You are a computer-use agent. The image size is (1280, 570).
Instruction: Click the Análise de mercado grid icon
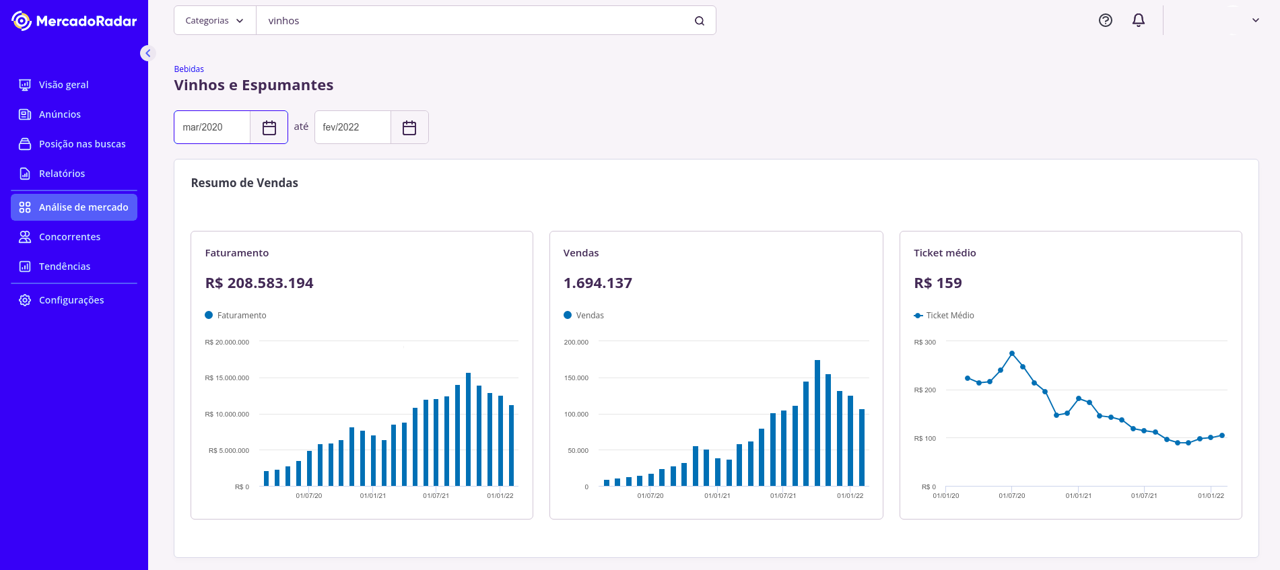tap(25, 207)
